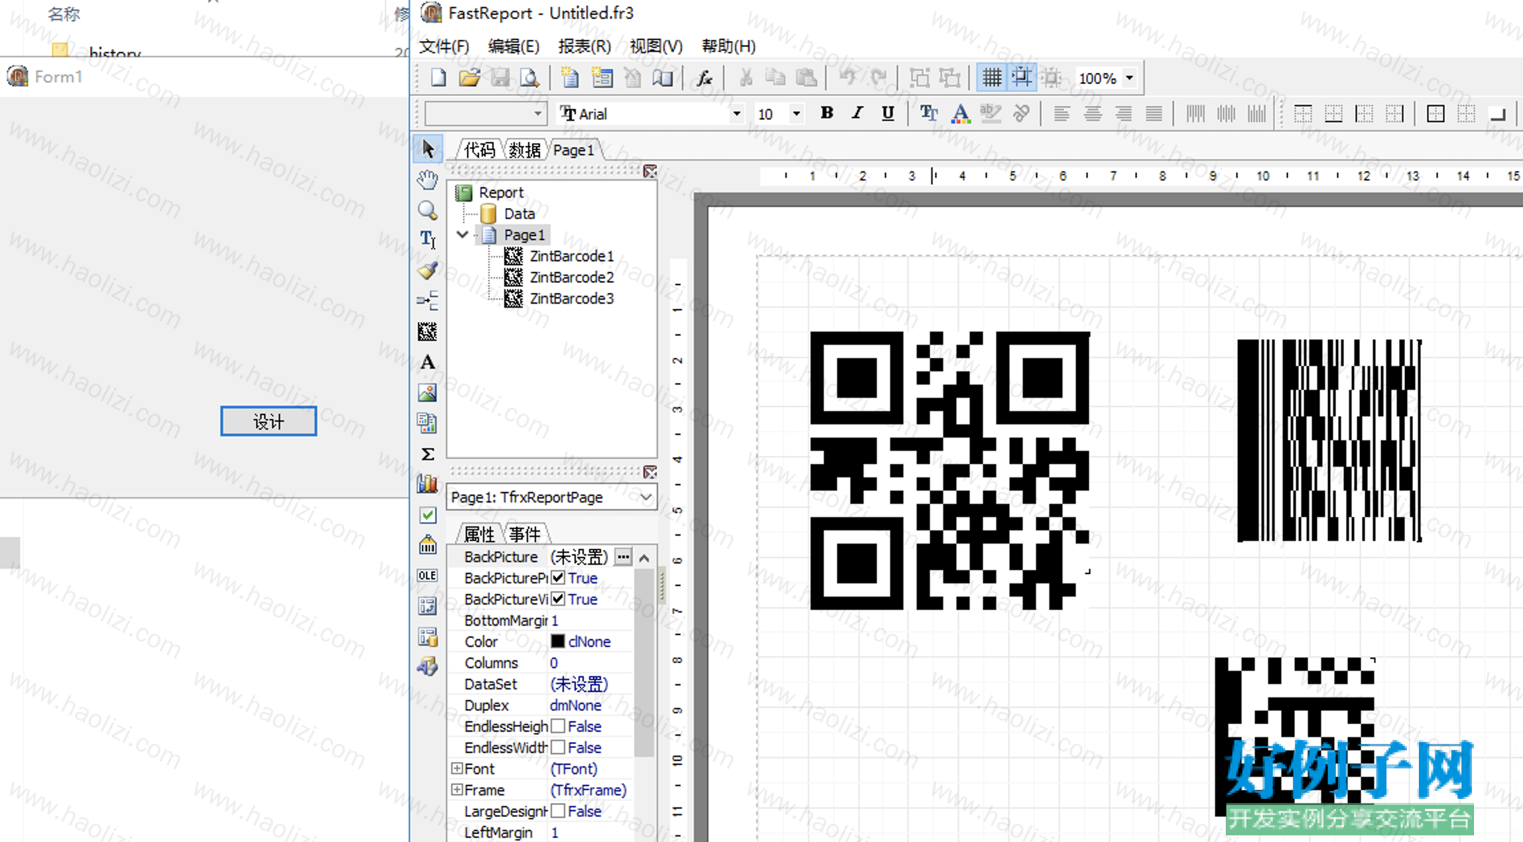
Task: Center-align the text horizontally
Action: pyautogui.click(x=1093, y=114)
